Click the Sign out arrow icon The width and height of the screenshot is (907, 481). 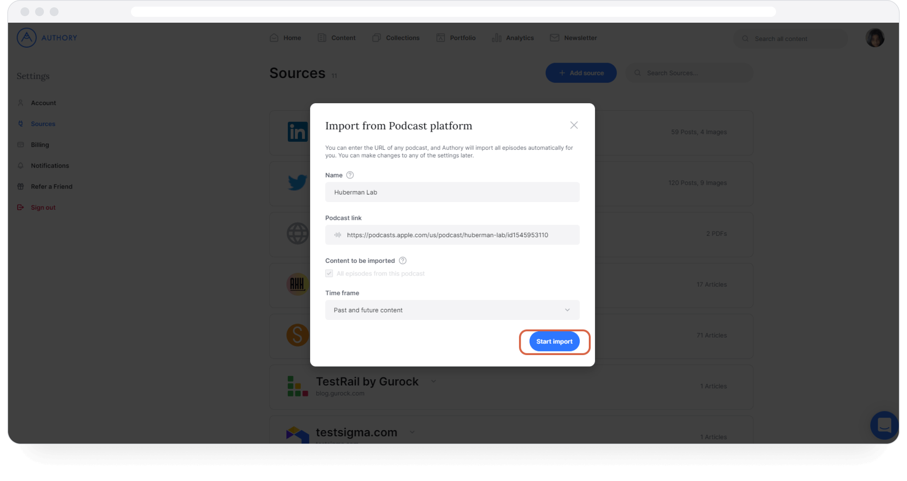(x=20, y=207)
